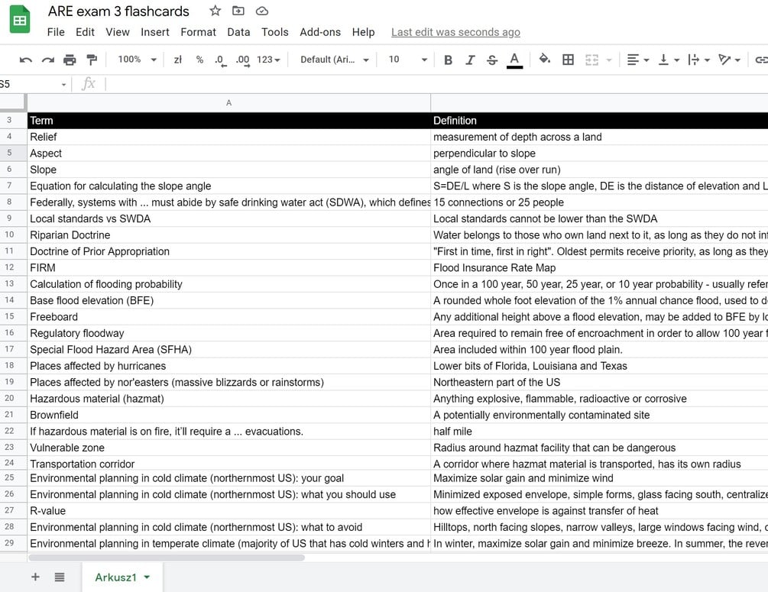This screenshot has height=592, width=768.
Task: Select the 'R-value' term cell
Action: click(228, 511)
